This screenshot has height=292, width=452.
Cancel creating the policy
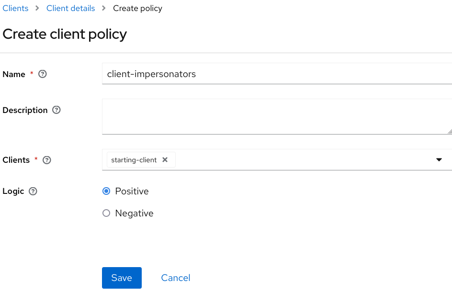coord(175,278)
